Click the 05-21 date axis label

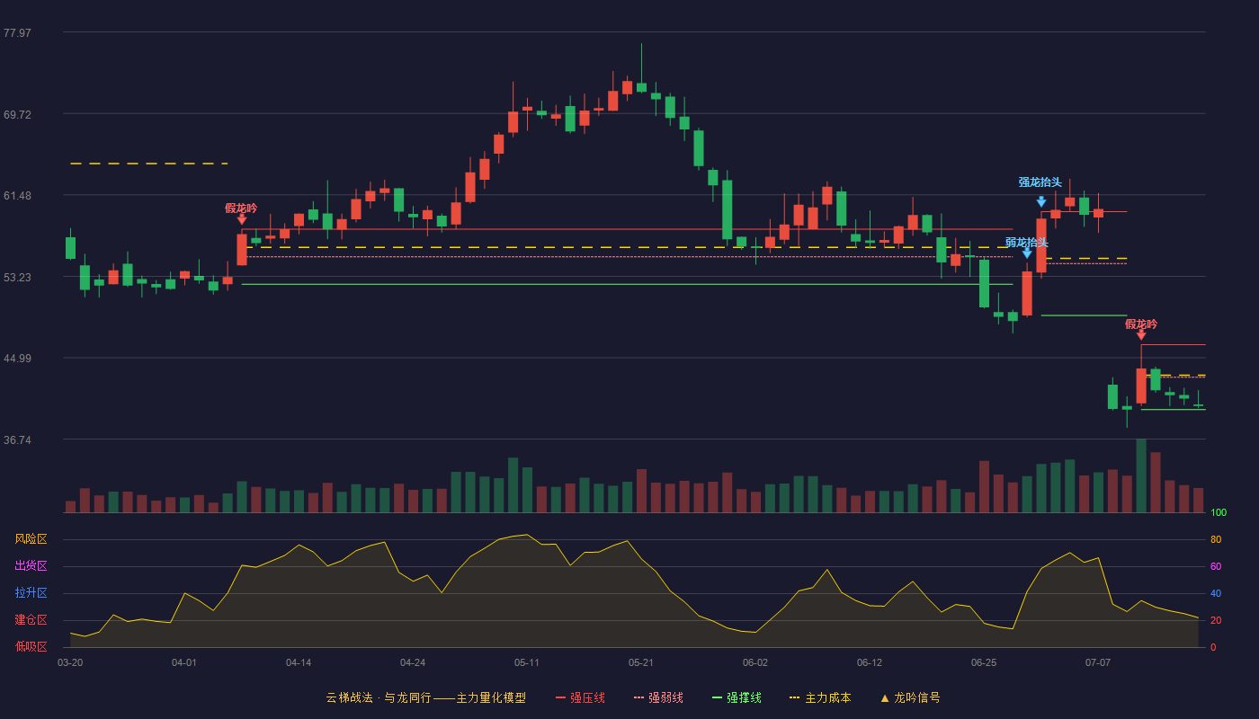click(641, 662)
